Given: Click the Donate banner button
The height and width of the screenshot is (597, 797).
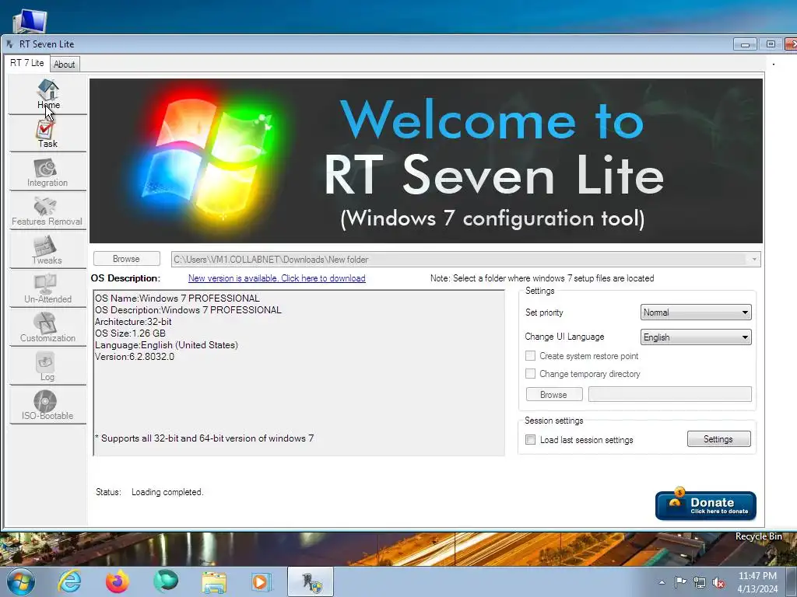Looking at the screenshot, I should tap(705, 505).
